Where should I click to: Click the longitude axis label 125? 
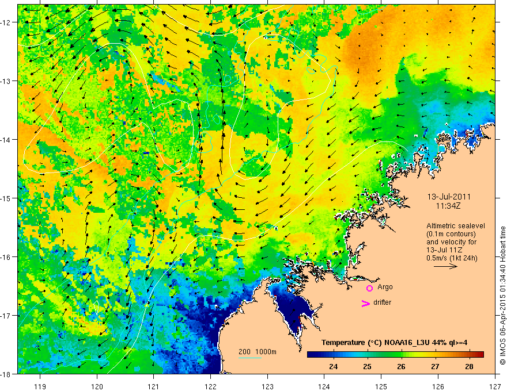381,386
